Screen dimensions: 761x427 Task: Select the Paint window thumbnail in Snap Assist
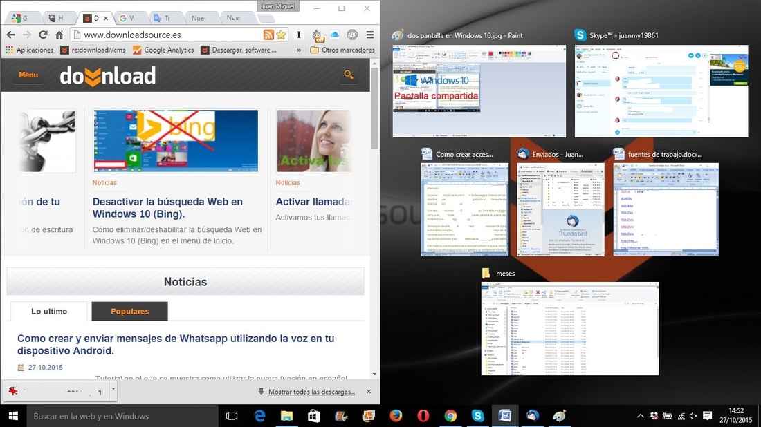coord(479,91)
